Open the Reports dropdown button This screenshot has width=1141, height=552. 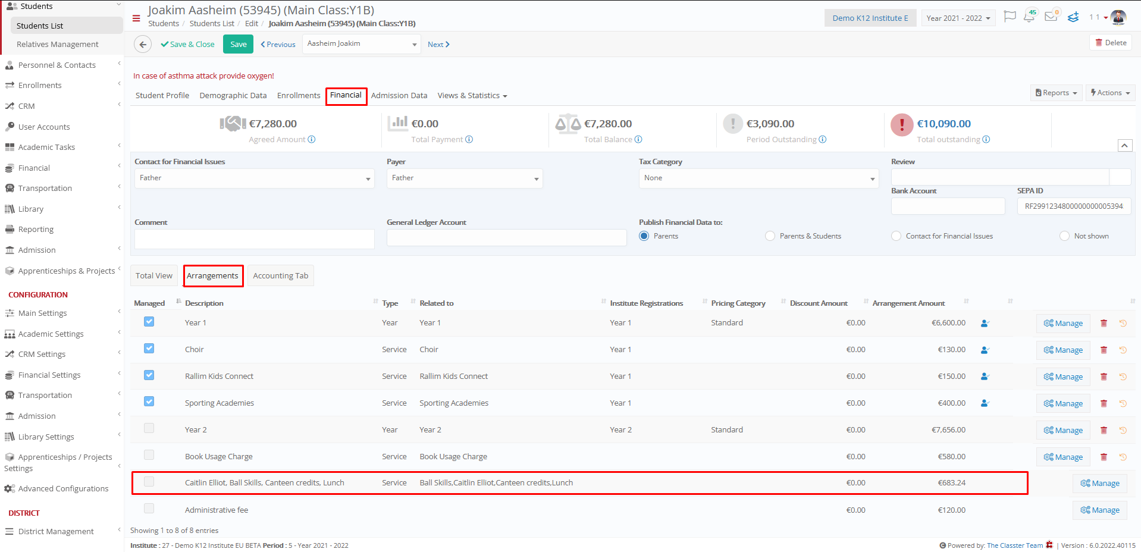tap(1056, 93)
